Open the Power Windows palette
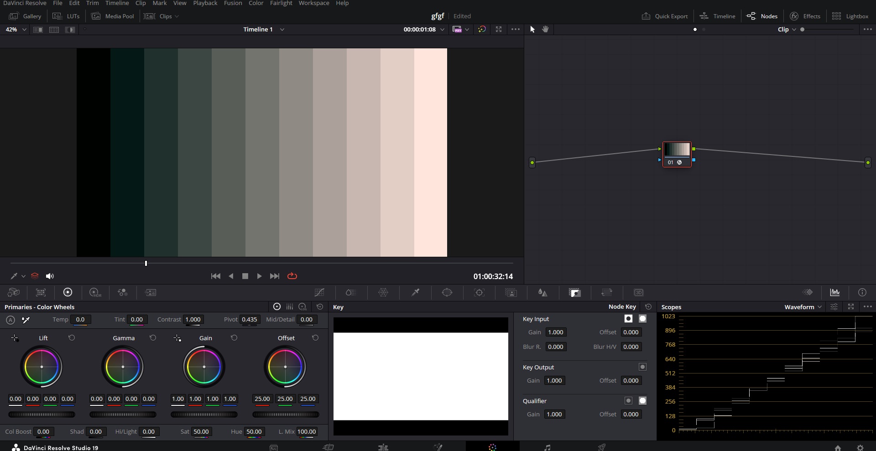The image size is (876, 451). point(448,292)
